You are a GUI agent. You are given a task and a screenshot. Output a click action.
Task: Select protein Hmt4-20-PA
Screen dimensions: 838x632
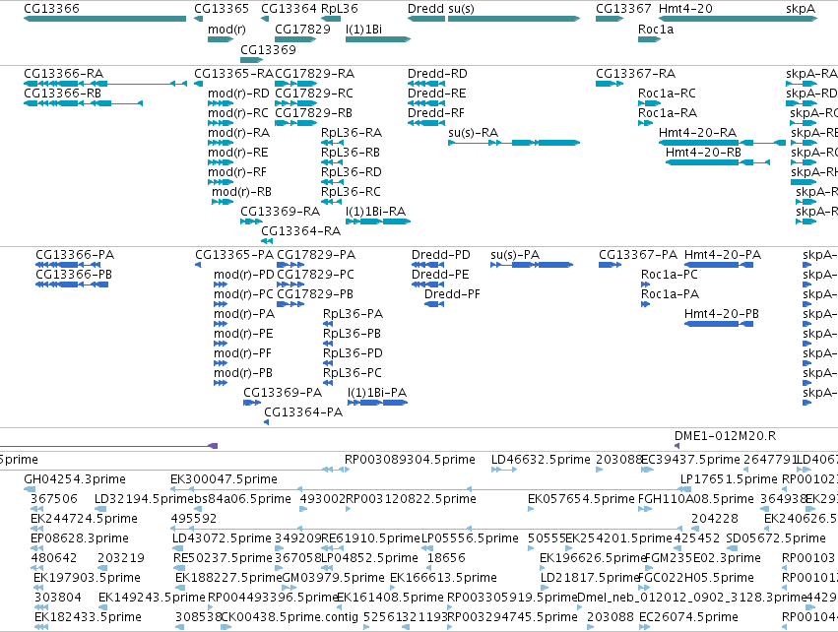pyautogui.click(x=719, y=265)
